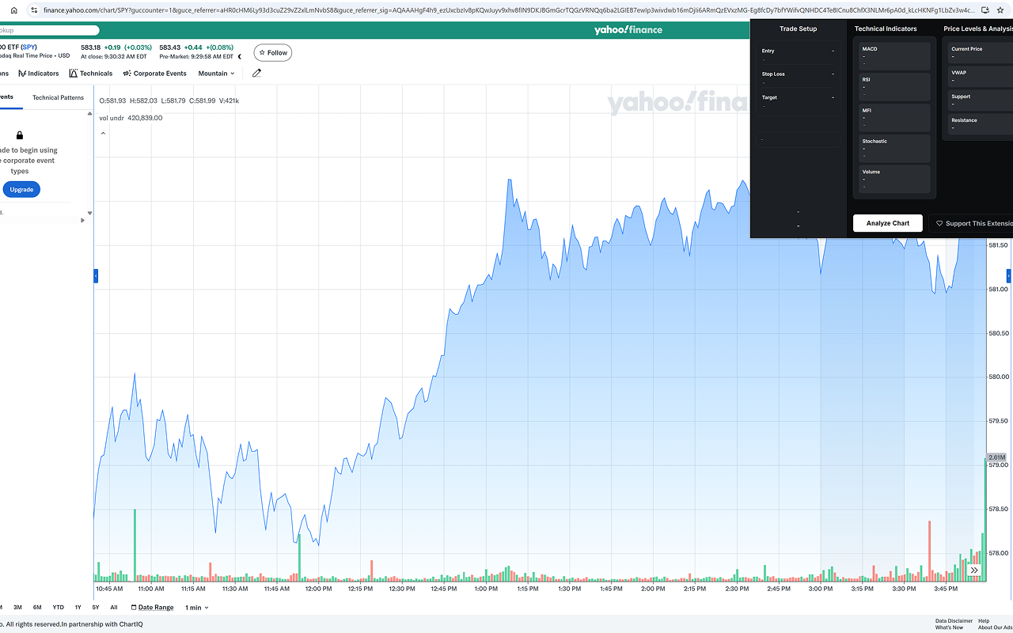Click the RSI indicator card
Viewport: 1013px width, 633px height.
point(895,87)
